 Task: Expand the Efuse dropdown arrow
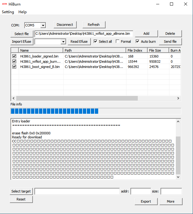[x=63, y=42]
